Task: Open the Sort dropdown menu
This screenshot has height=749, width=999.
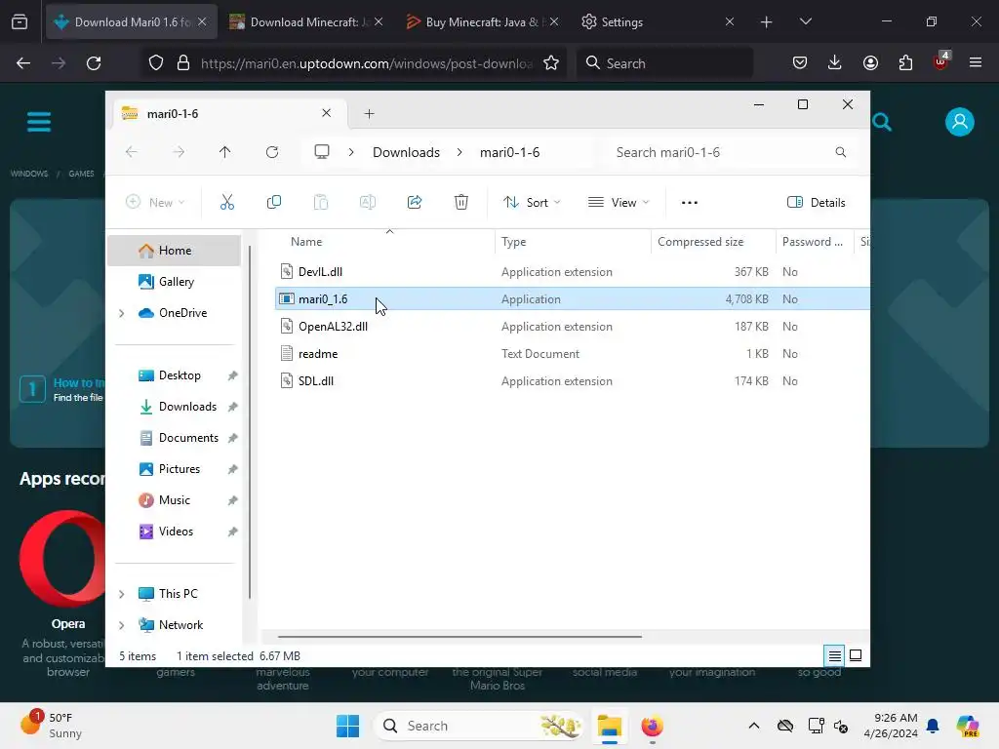Action: [532, 203]
